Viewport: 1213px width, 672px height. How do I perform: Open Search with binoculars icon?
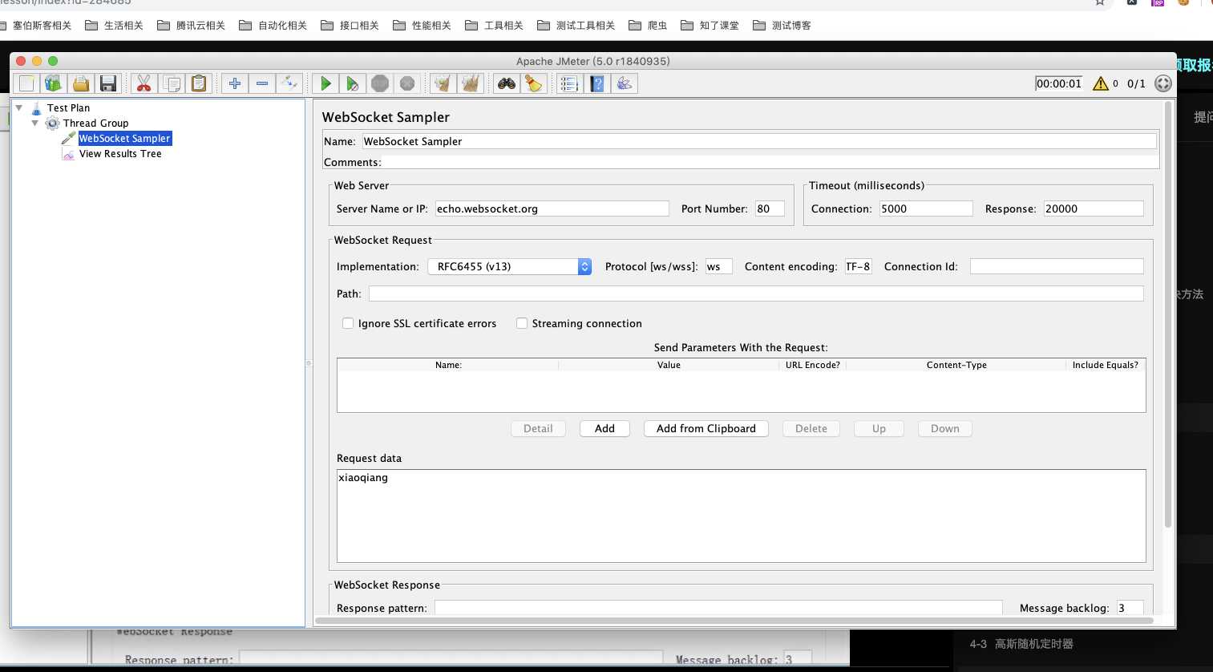pyautogui.click(x=507, y=83)
